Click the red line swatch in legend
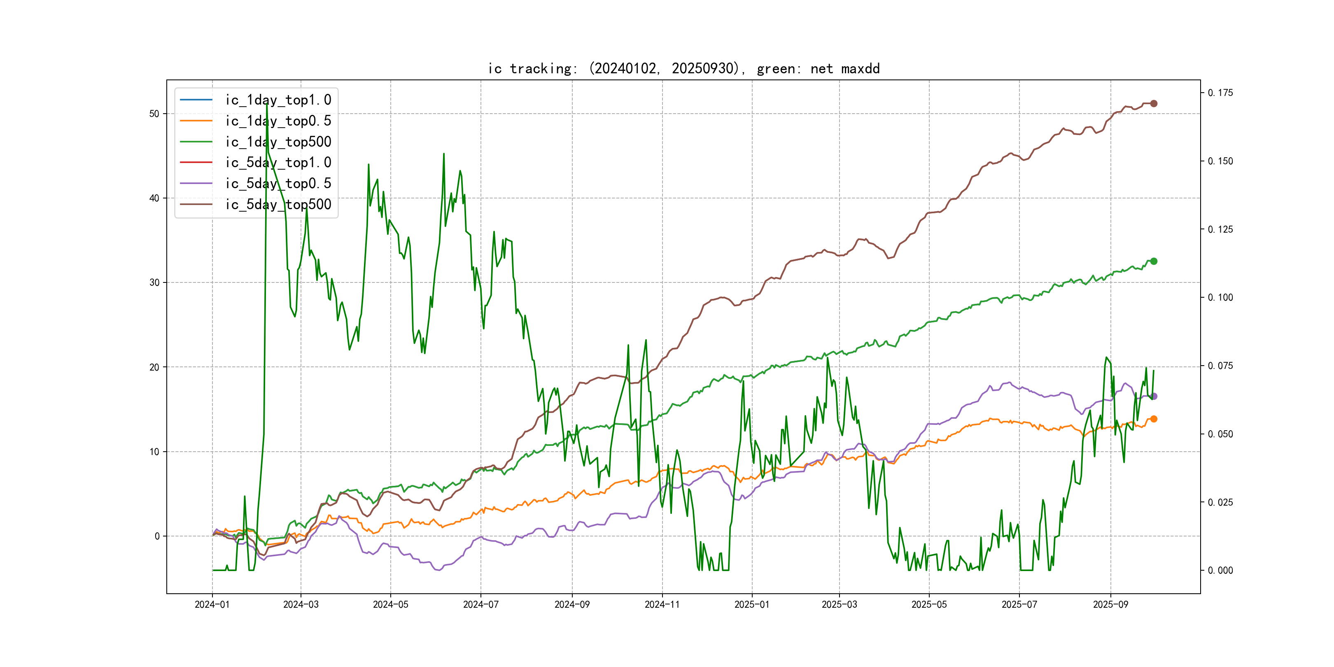The image size is (1334, 667). pos(196,163)
